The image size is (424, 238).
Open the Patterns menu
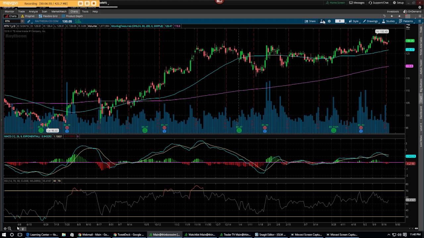406,21
